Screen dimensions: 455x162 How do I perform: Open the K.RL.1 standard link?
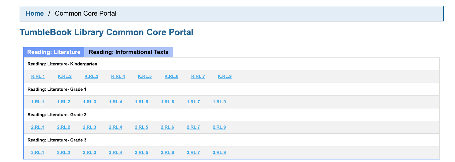pyautogui.click(x=38, y=76)
